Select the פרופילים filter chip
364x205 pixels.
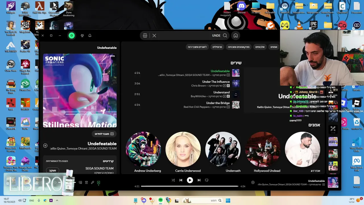pyautogui.click(x=217, y=47)
